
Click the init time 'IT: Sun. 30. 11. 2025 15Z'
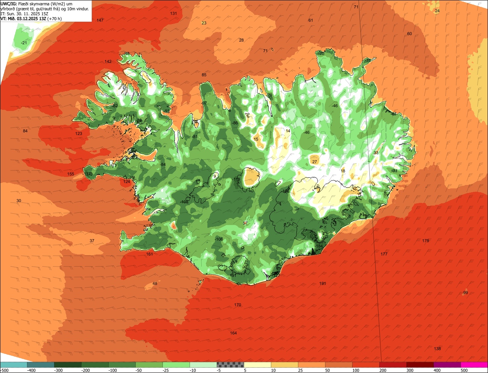25,13
